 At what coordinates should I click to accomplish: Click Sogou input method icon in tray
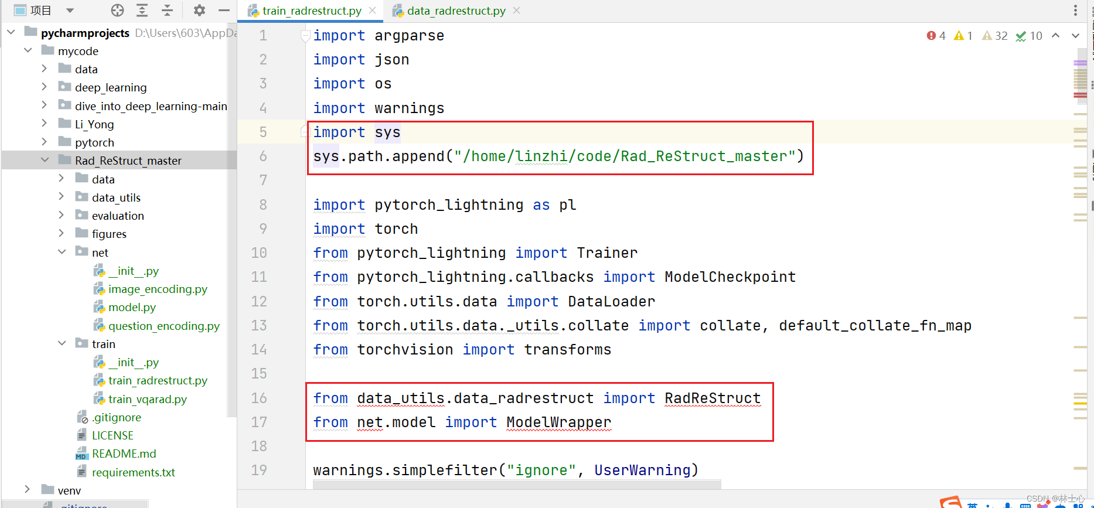click(950, 502)
